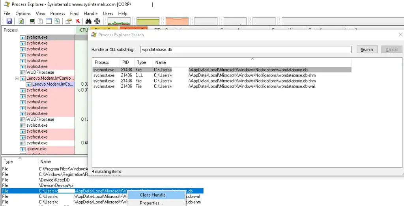404x206 pixels.
Task: Open the Help menu
Action: pyautogui.click(x=123, y=13)
